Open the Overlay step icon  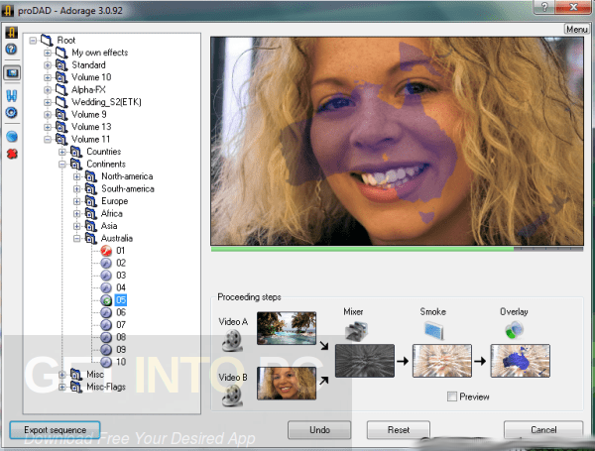(x=514, y=330)
